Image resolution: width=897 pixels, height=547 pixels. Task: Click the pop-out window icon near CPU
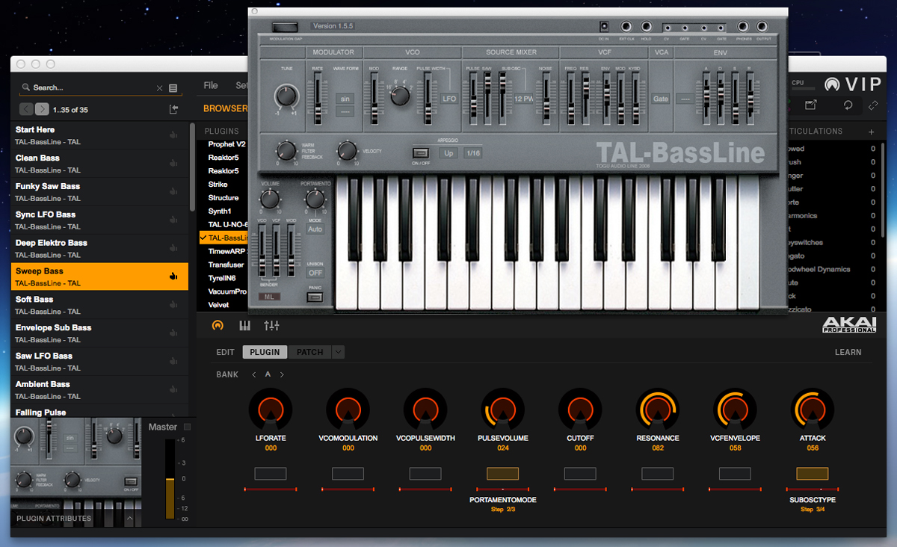coord(812,106)
